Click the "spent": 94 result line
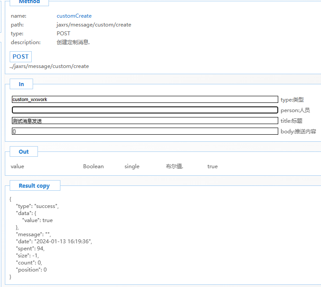The height and width of the screenshot is (287, 321). (30, 249)
